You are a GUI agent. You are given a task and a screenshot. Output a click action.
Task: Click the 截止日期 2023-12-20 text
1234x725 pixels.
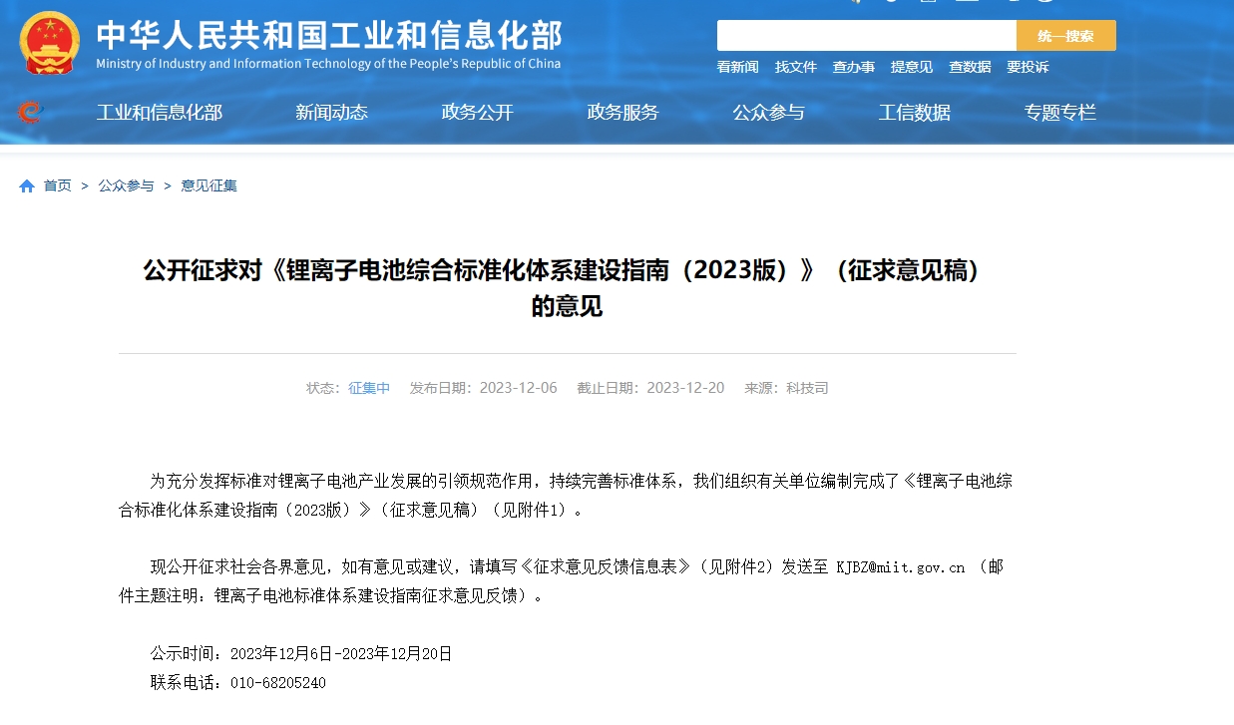(x=650, y=388)
